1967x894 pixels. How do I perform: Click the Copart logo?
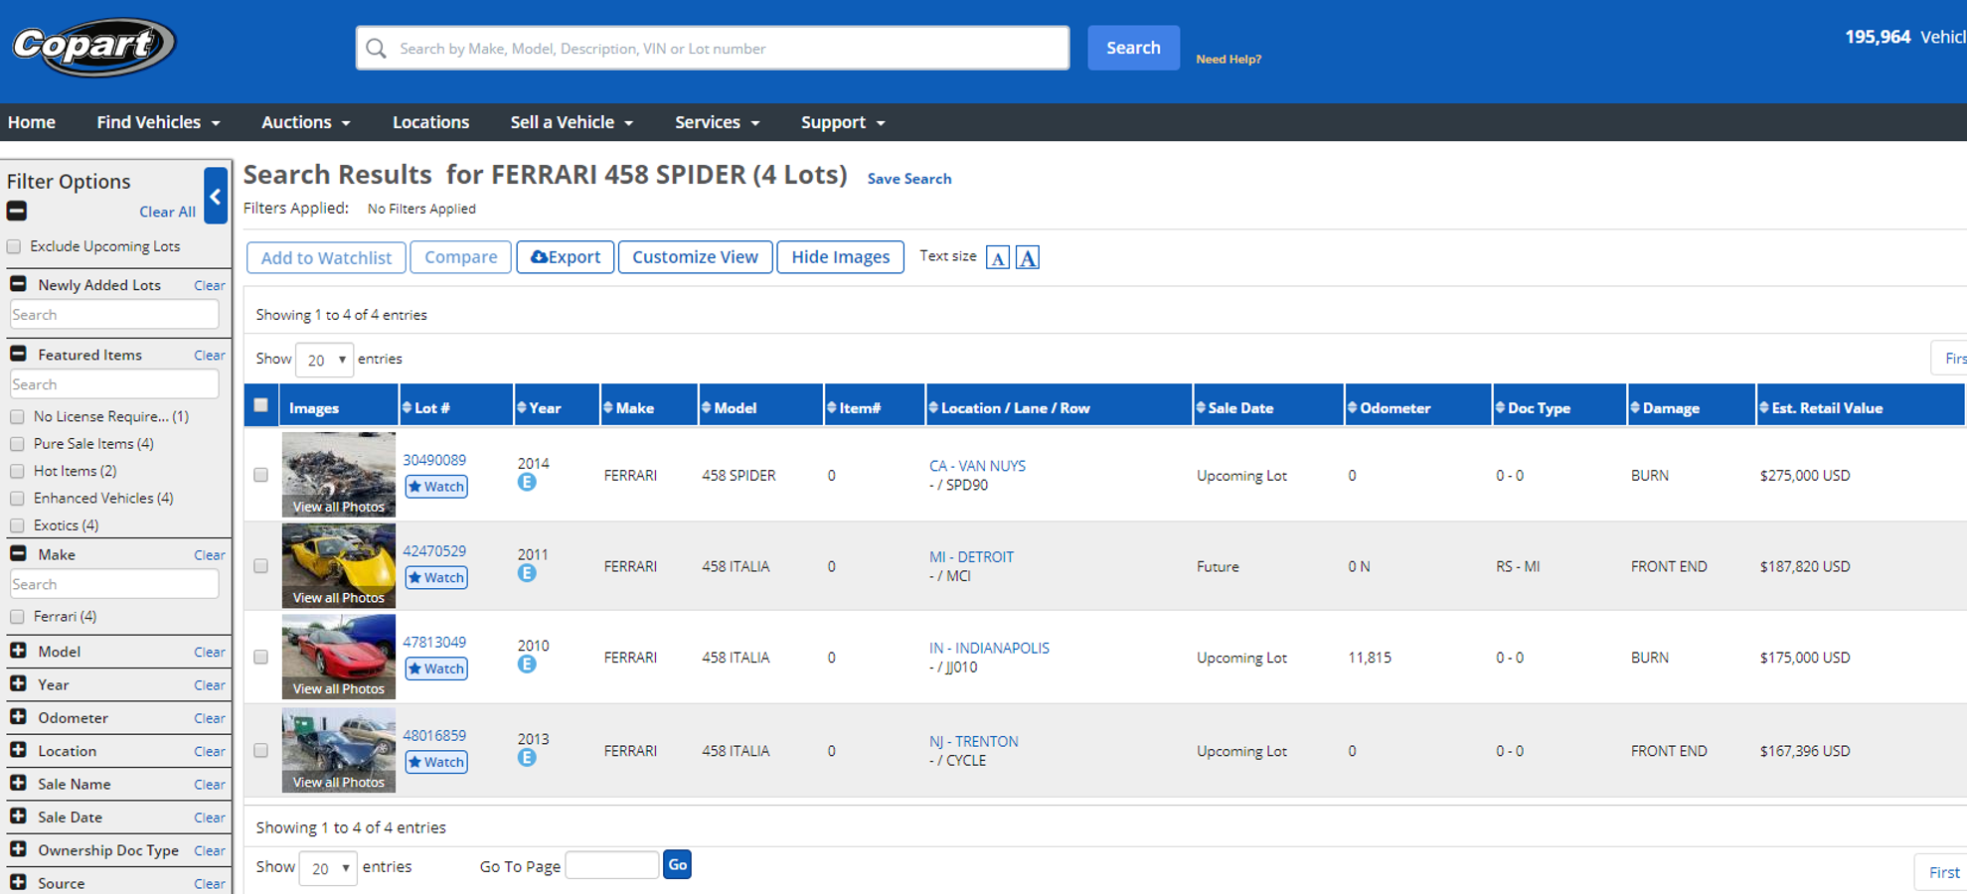pos(93,47)
